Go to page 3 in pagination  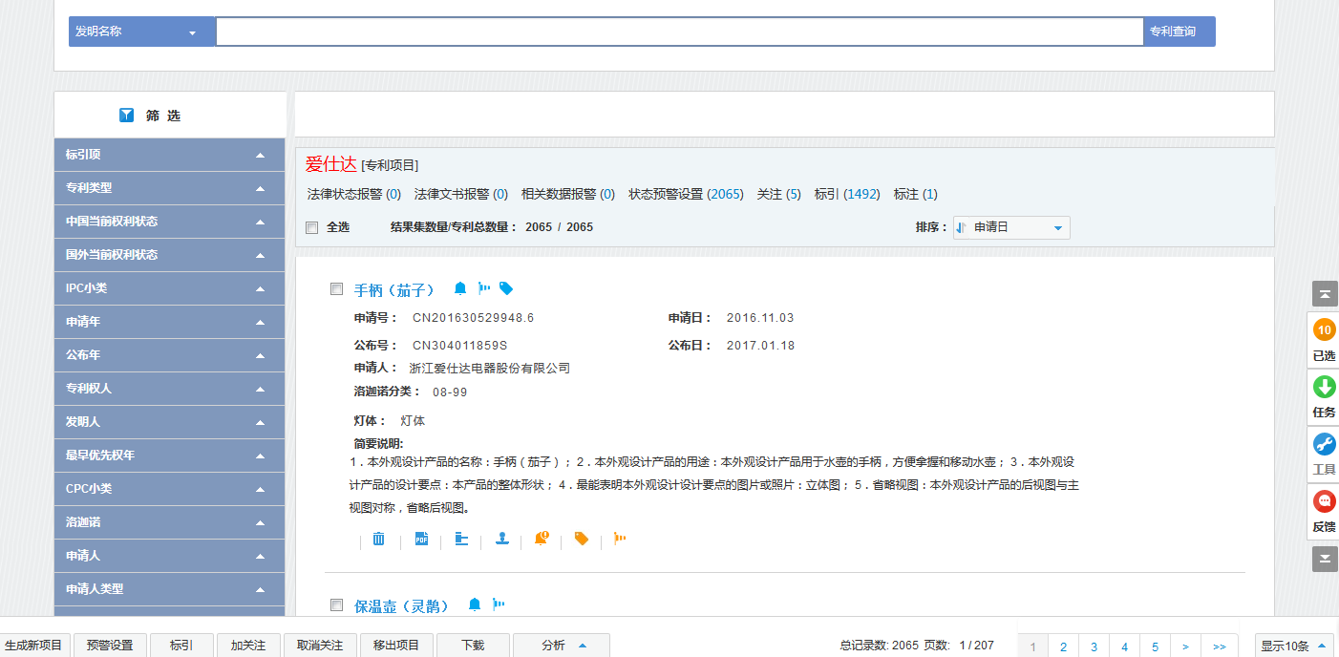(x=1094, y=646)
